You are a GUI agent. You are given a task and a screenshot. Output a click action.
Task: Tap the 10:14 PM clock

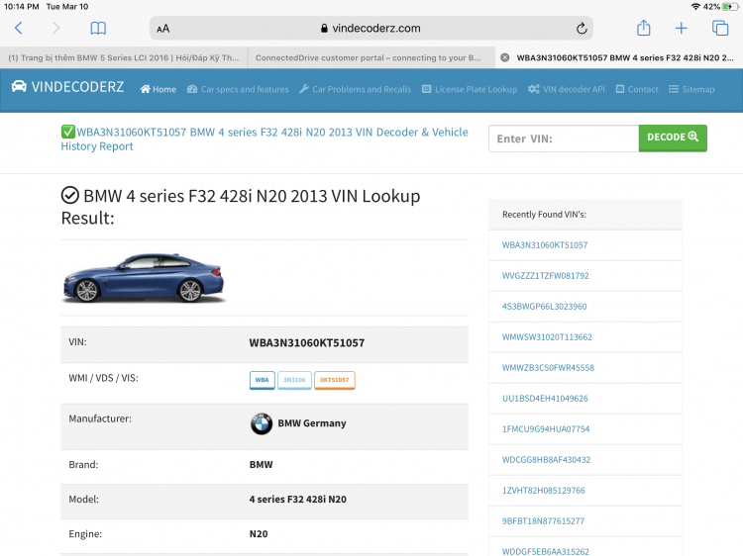coord(22,7)
